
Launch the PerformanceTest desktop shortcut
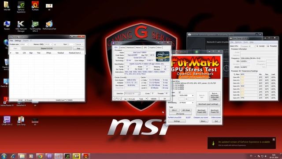click(49, 25)
